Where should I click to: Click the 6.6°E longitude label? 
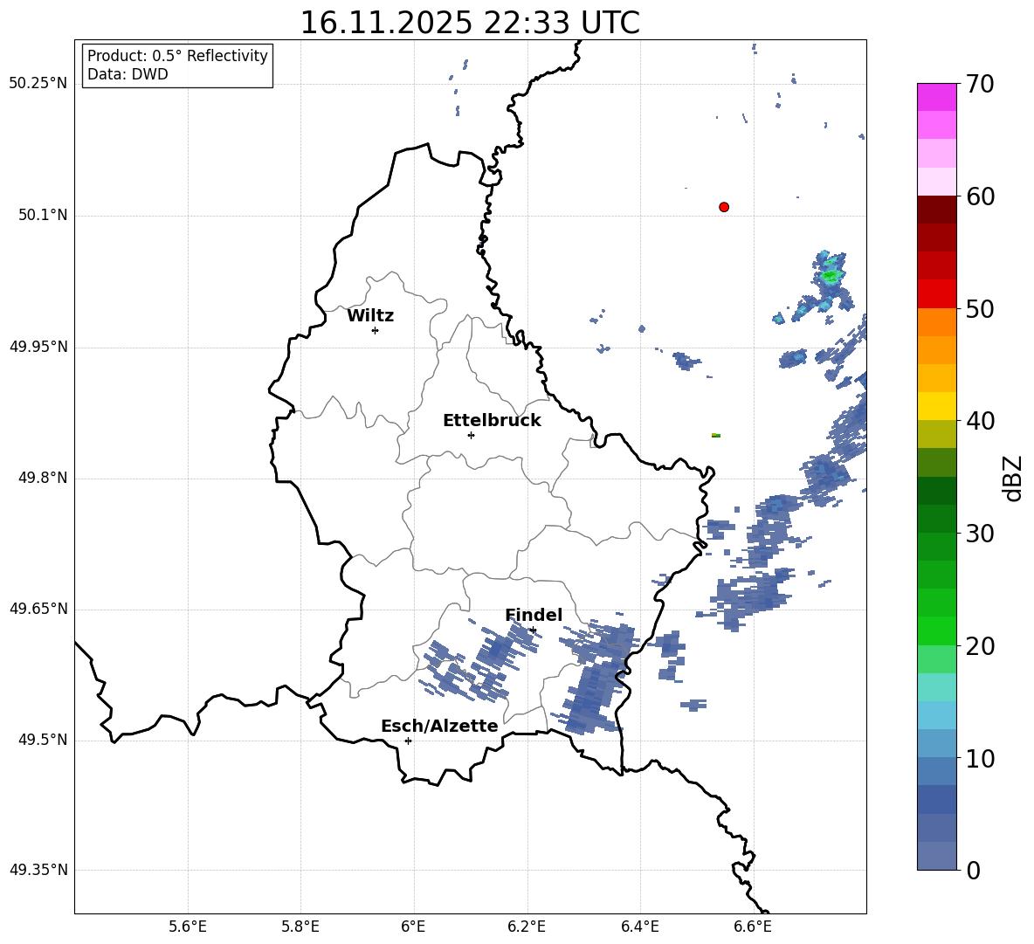click(x=753, y=927)
